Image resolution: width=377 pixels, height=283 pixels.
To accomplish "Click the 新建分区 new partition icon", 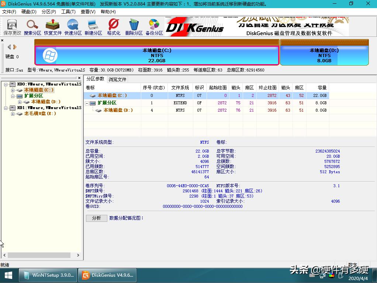I will point(93,26).
